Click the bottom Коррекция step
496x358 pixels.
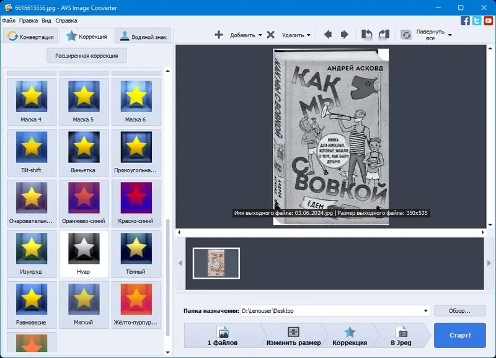pos(350,336)
